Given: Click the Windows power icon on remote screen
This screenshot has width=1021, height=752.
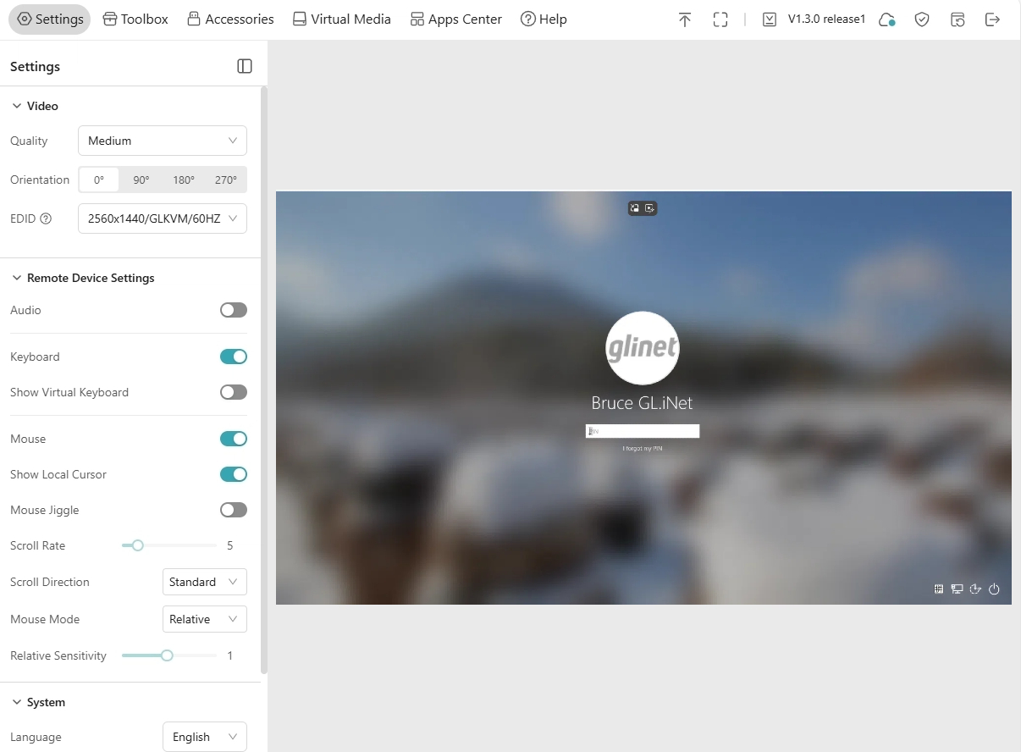Looking at the screenshot, I should click(x=994, y=589).
